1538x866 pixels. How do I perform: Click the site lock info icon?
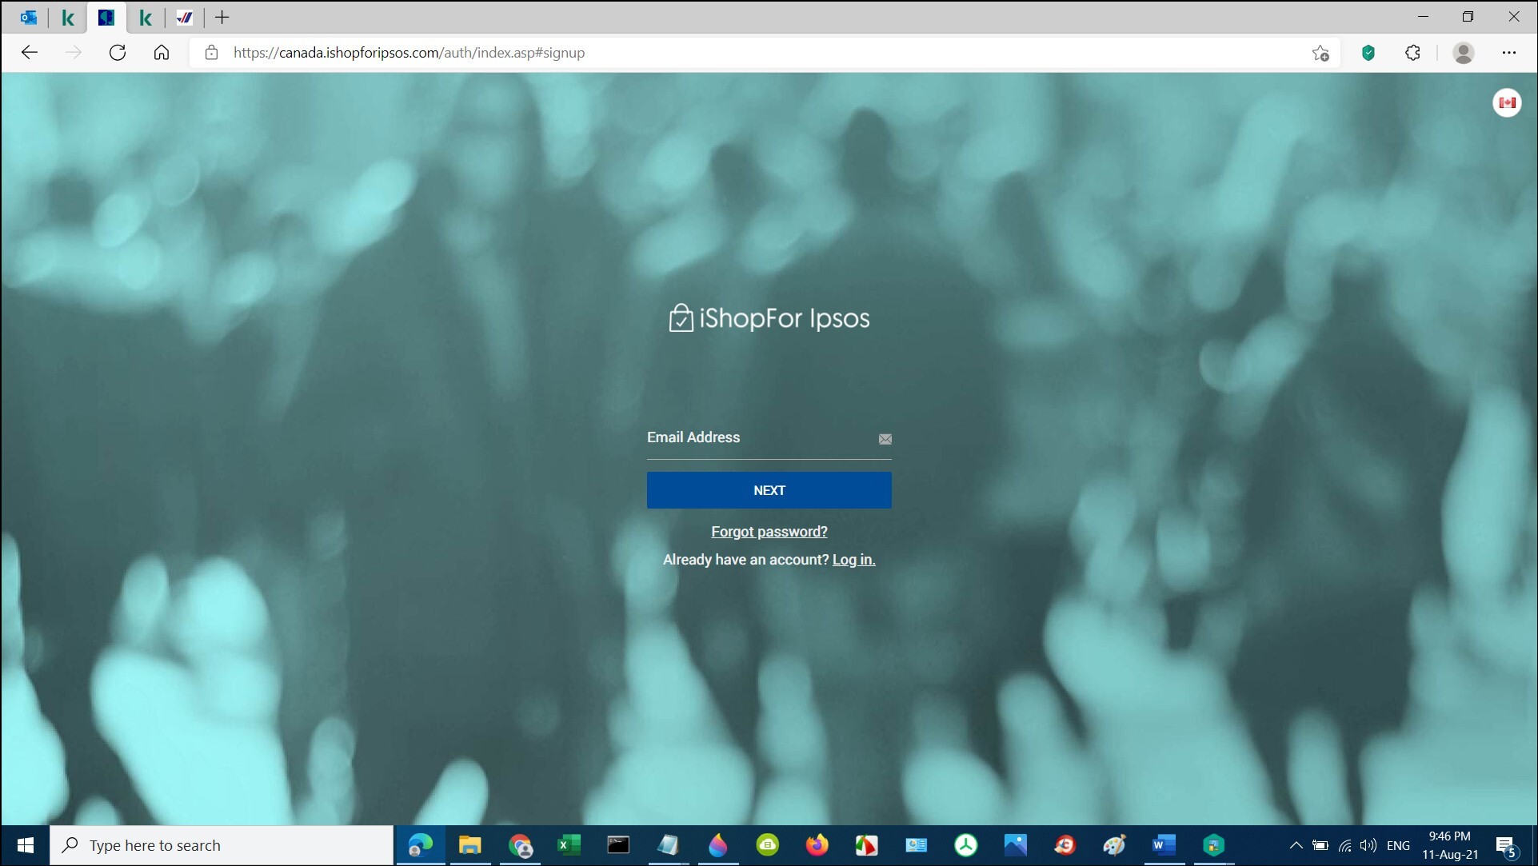[x=211, y=53]
